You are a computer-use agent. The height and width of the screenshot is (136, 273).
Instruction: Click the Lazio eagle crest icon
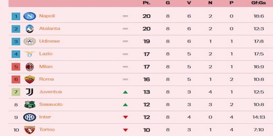pos(30,54)
